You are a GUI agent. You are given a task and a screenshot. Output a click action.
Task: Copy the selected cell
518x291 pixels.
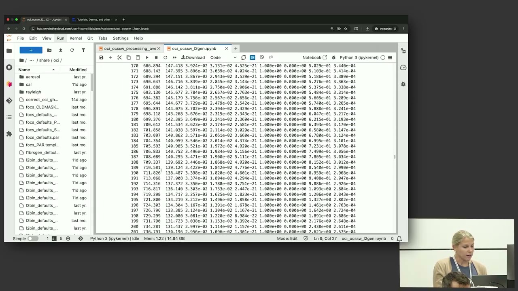129,57
